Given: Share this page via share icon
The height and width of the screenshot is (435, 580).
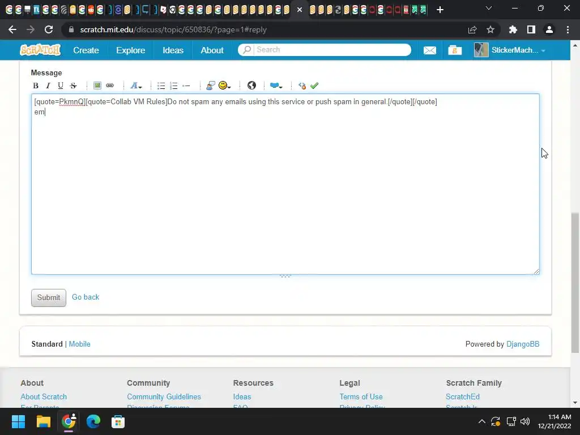Looking at the screenshot, I should point(472,29).
